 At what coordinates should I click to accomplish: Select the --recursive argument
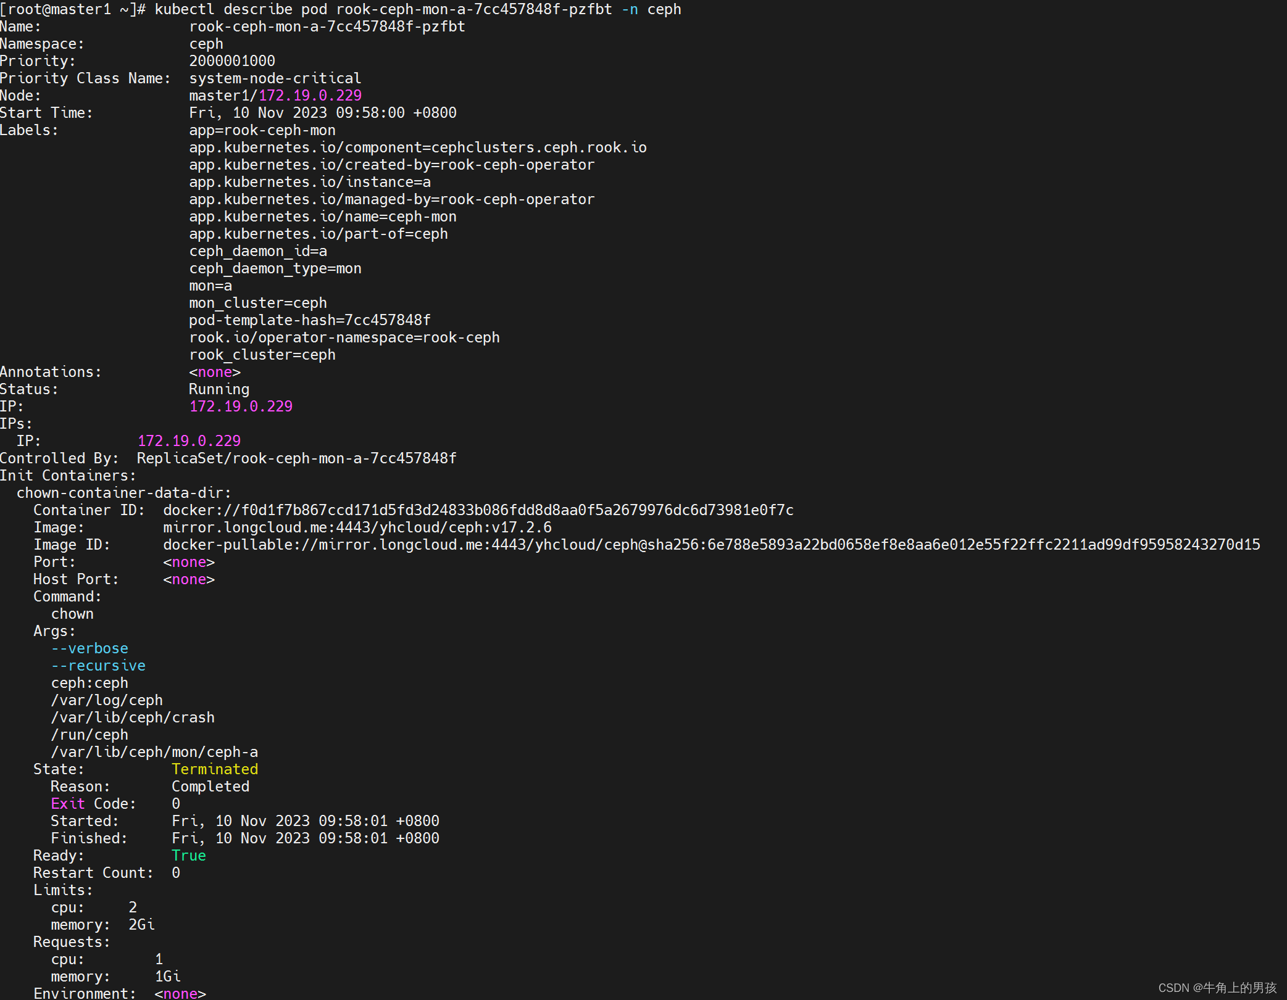[x=98, y=666]
